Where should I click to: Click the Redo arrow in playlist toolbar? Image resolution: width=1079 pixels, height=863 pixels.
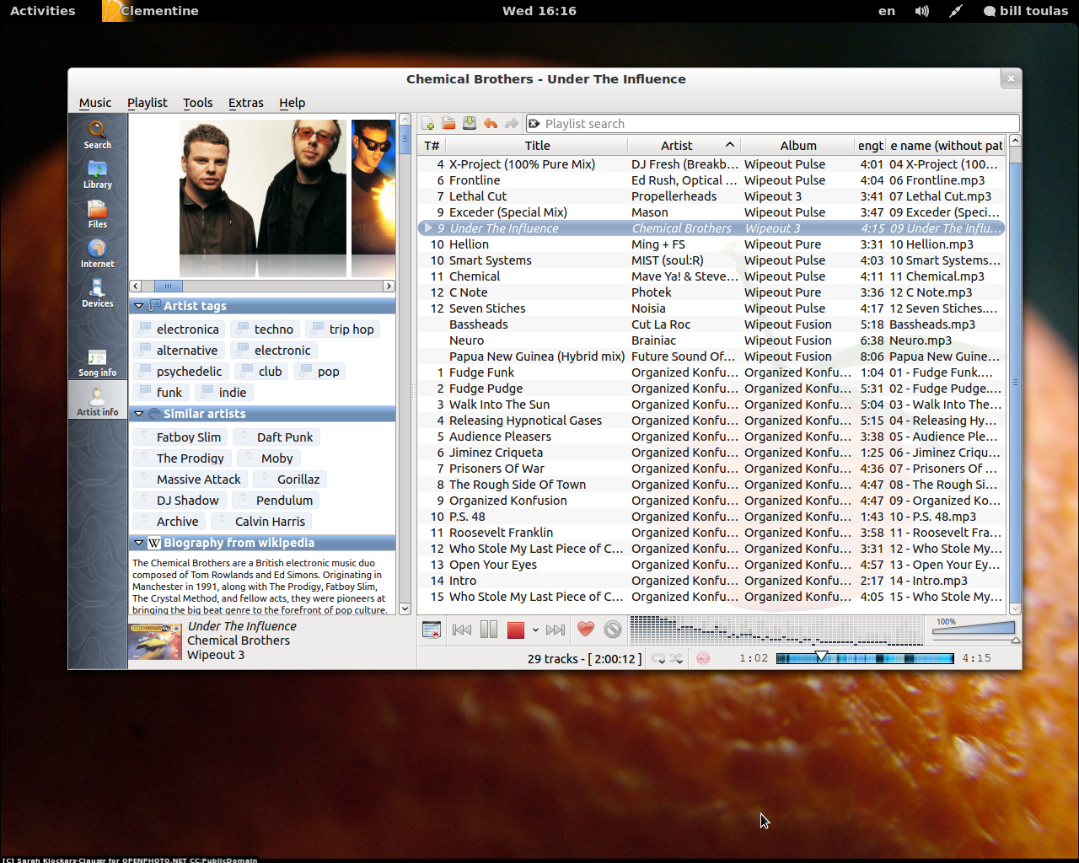click(x=512, y=124)
